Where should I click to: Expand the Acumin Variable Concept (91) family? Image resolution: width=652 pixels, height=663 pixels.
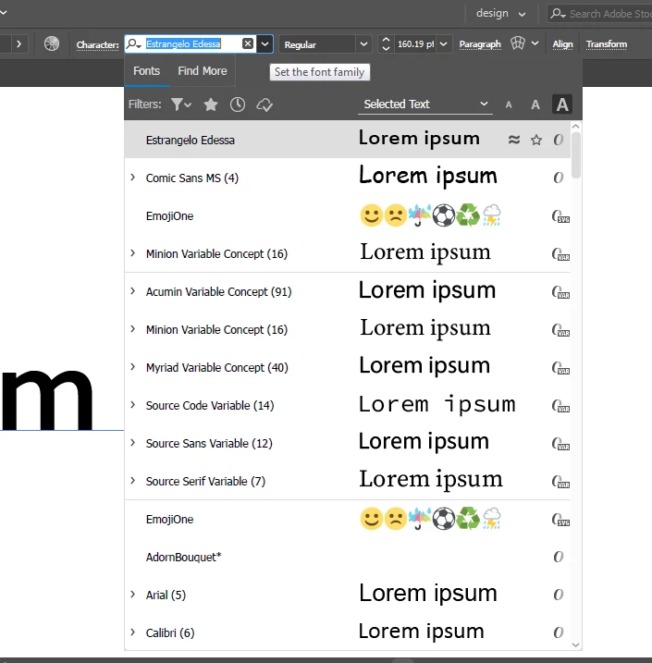click(133, 291)
